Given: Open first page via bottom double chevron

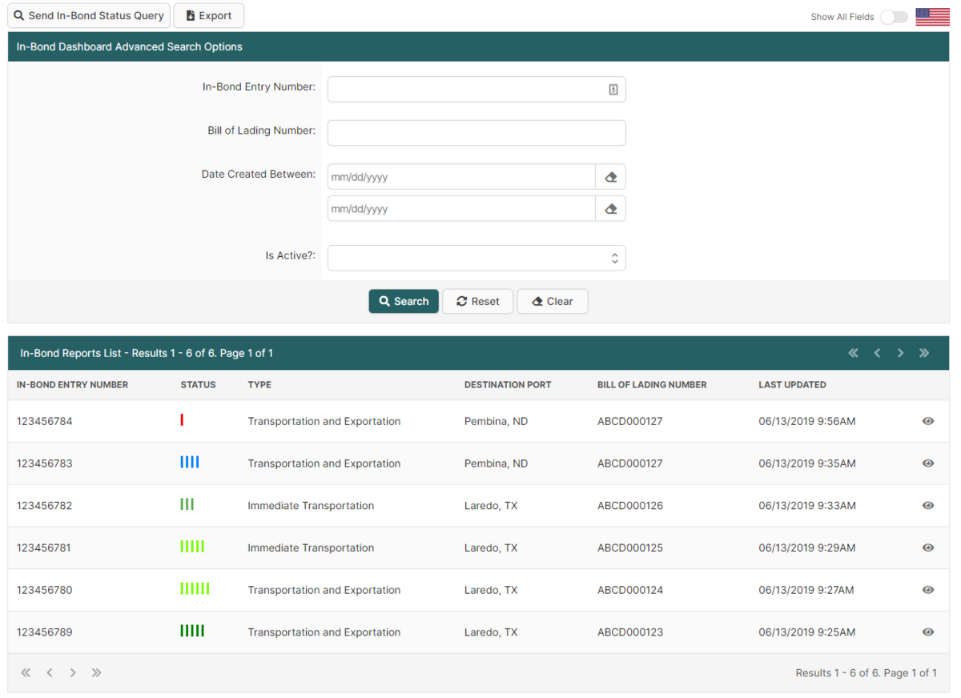Looking at the screenshot, I should (x=25, y=672).
